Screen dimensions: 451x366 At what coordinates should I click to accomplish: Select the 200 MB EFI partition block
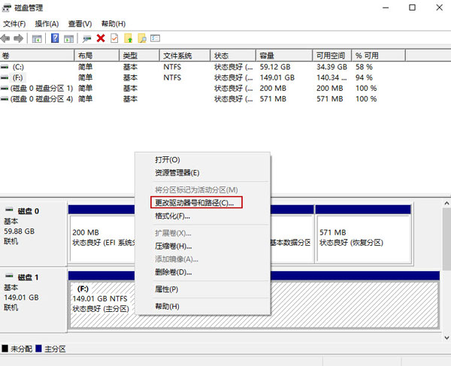point(101,234)
